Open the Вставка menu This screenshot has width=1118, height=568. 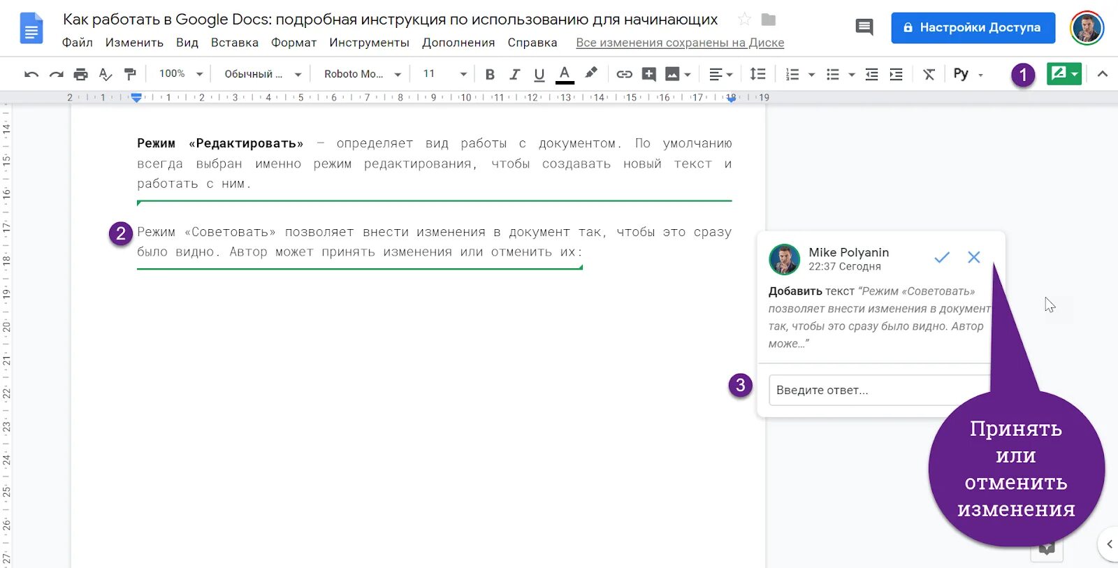pos(235,43)
